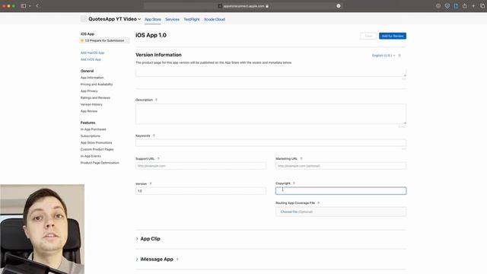Click the page options button in address bar

pos(339,6)
